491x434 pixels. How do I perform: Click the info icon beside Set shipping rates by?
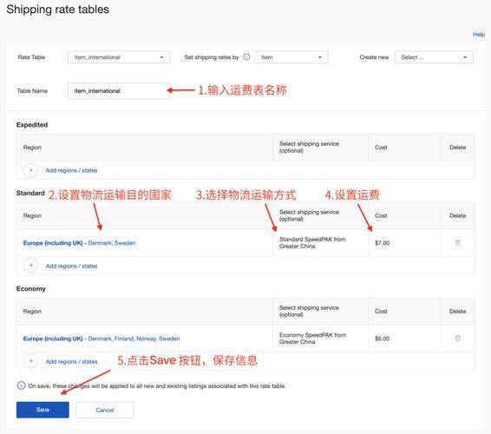(x=246, y=57)
